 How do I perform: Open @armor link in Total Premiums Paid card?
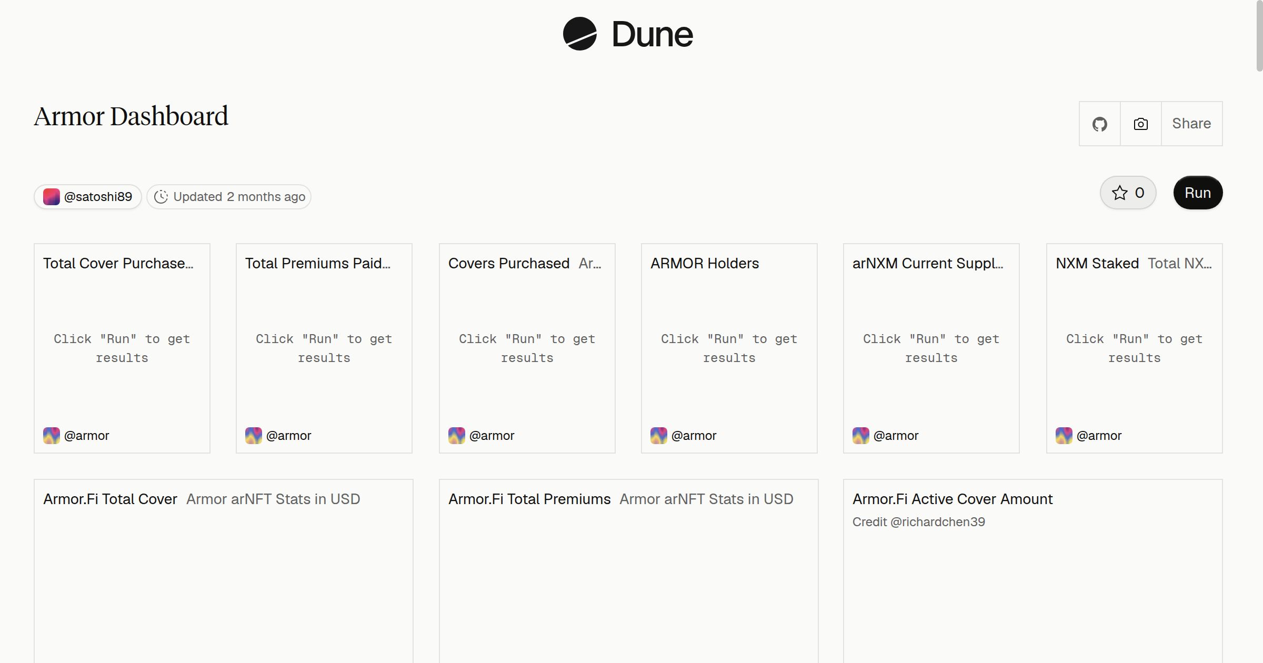[288, 436]
